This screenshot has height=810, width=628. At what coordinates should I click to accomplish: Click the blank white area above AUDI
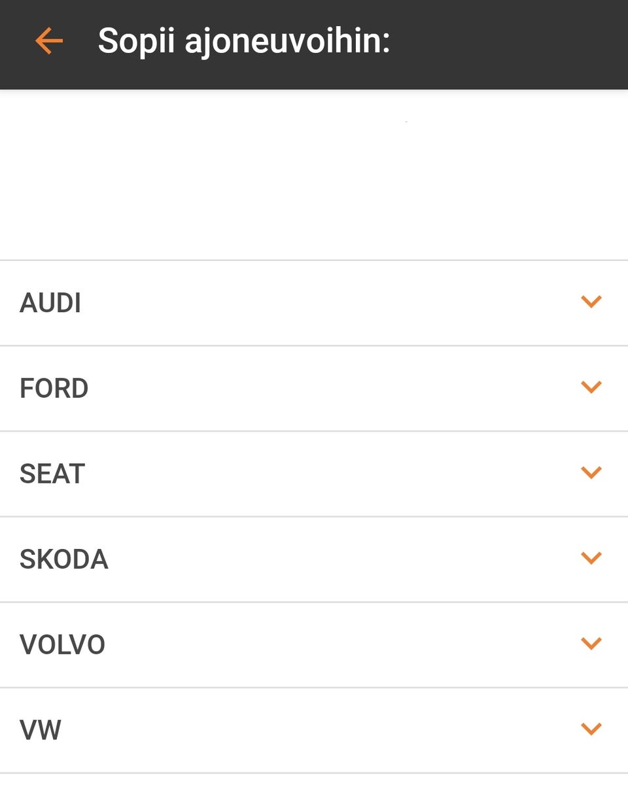(314, 175)
